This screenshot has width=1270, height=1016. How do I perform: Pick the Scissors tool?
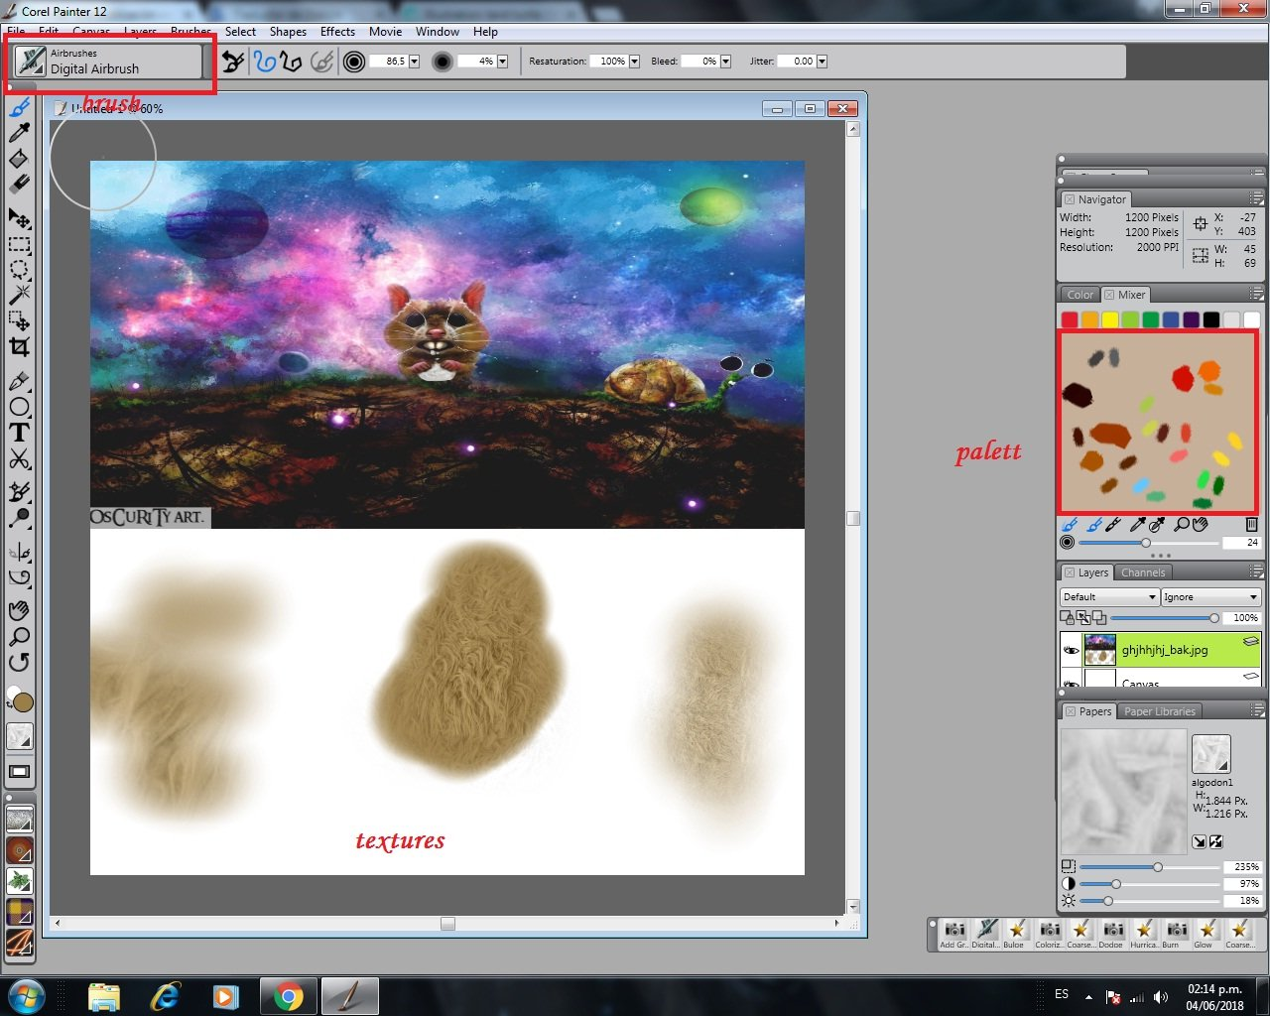(20, 458)
